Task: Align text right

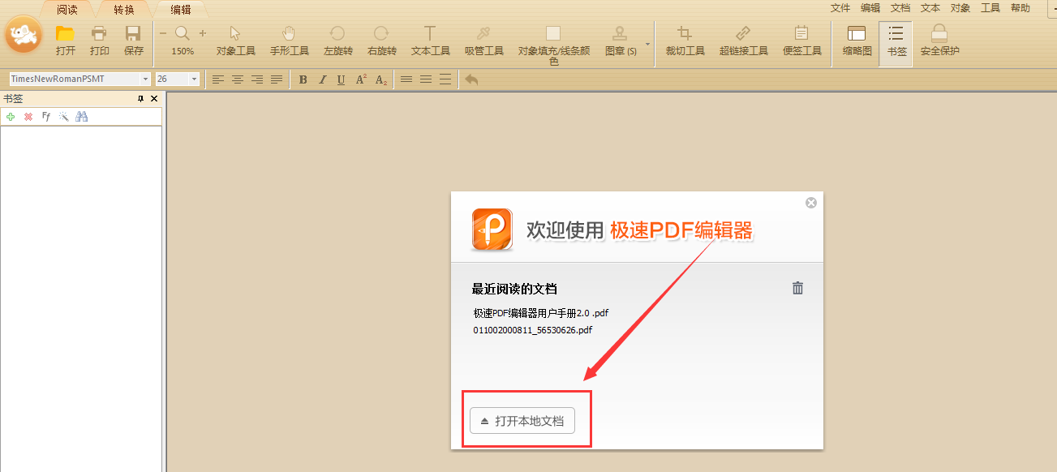Action: click(x=257, y=79)
